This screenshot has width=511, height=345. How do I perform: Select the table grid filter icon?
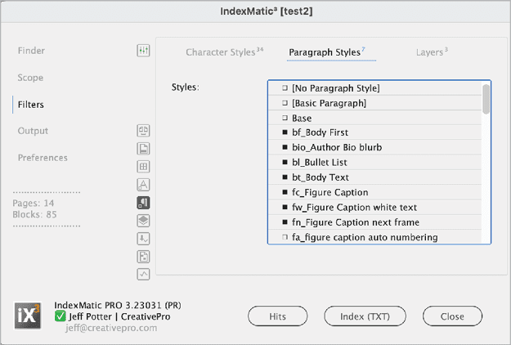pos(143,167)
